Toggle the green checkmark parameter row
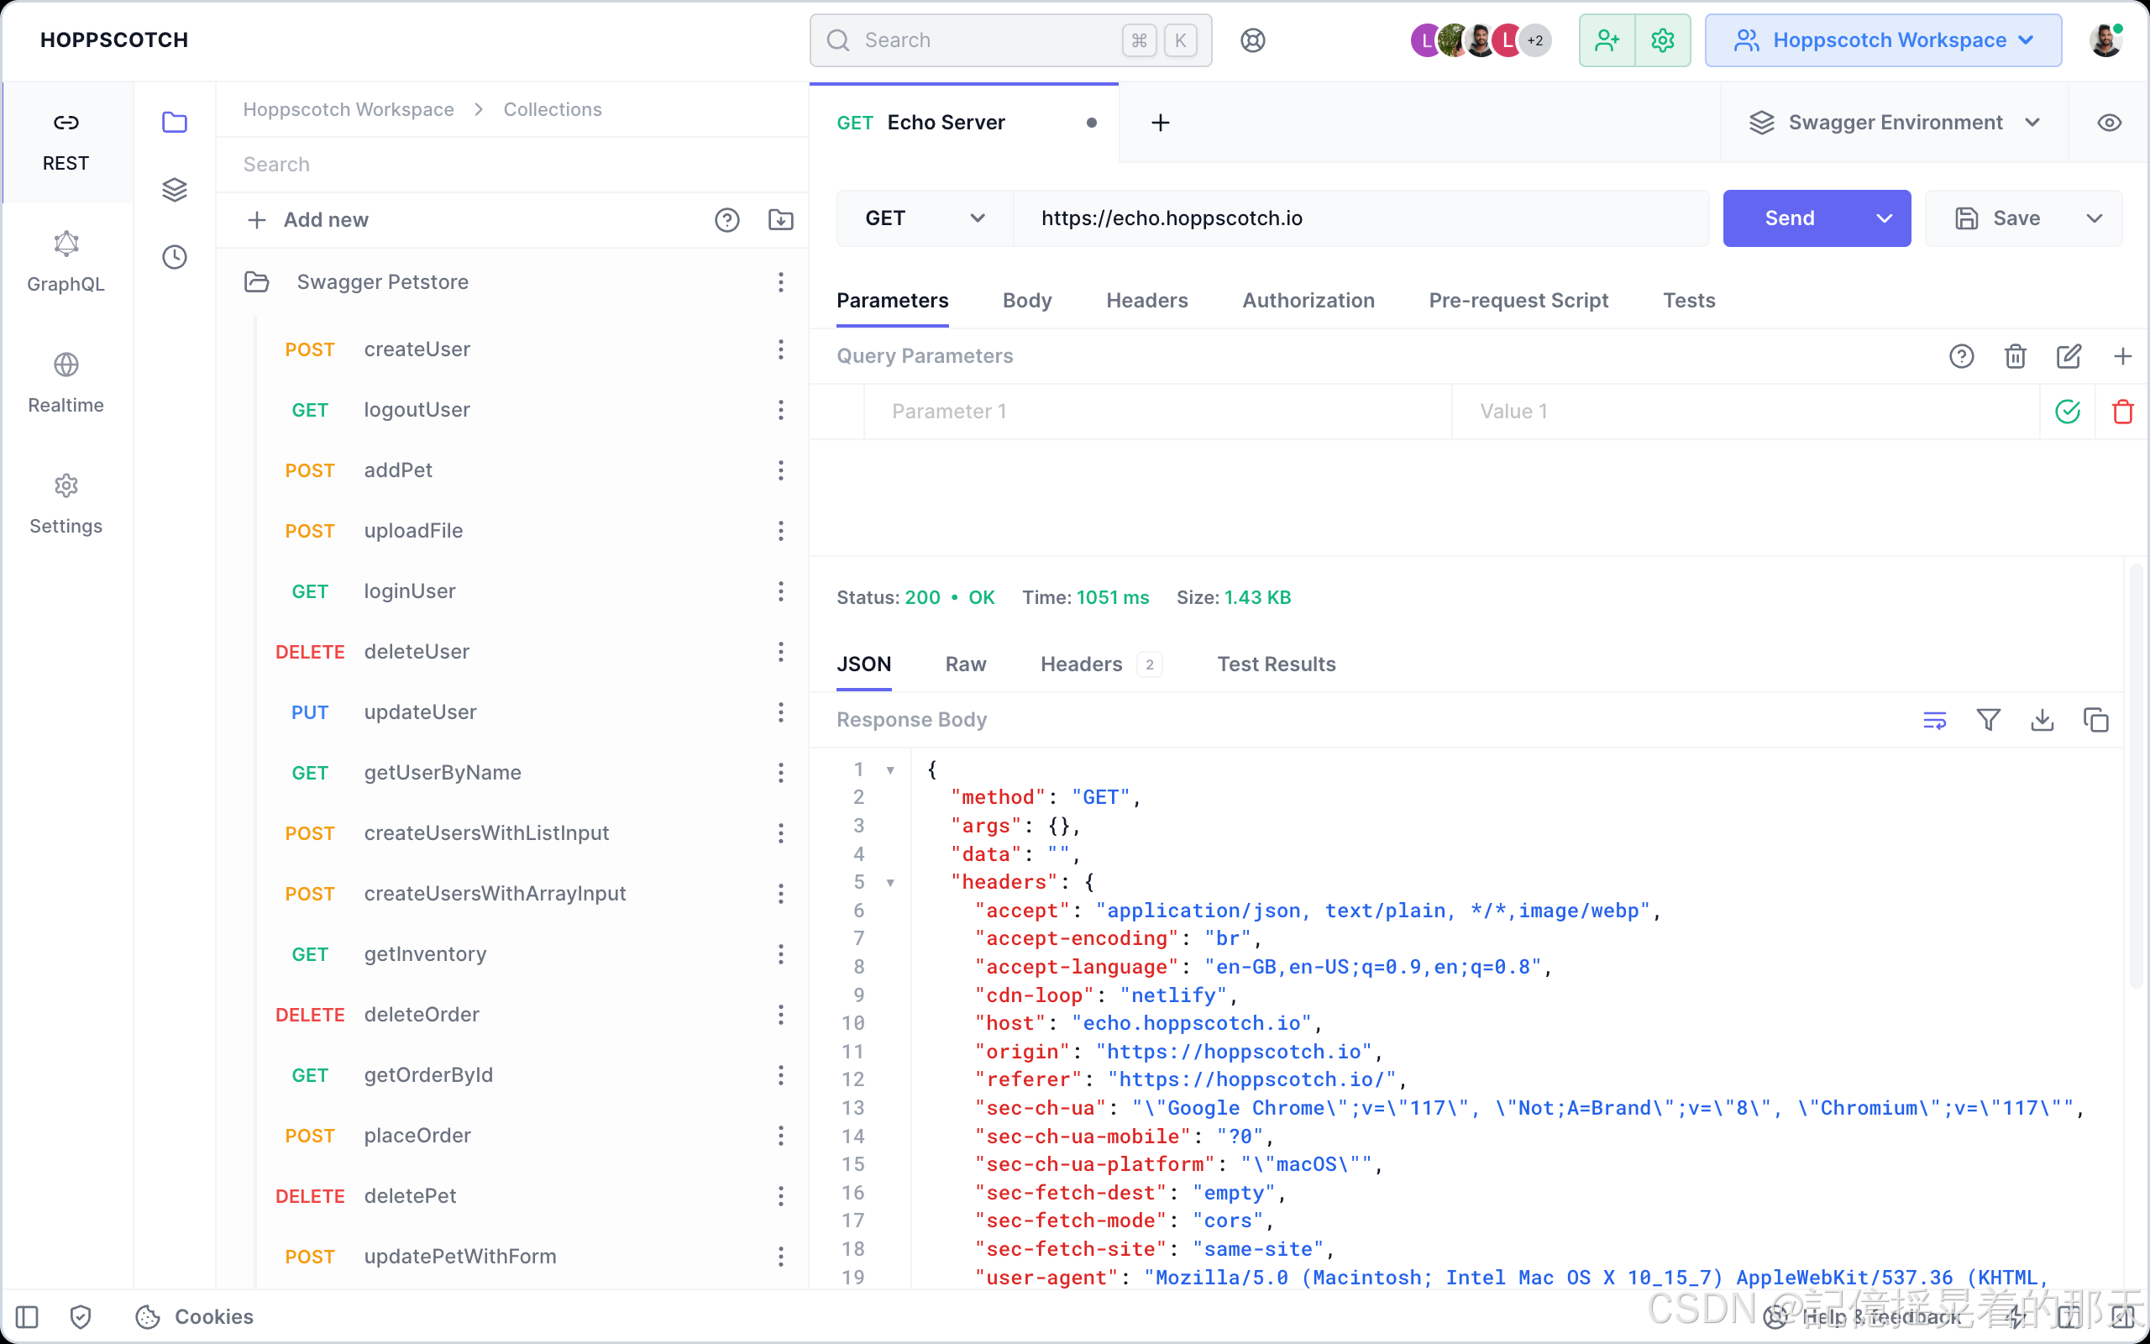This screenshot has height=1344, width=2150. point(2068,410)
